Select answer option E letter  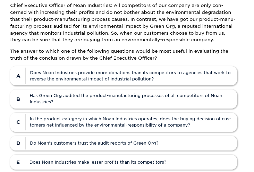point(18,162)
